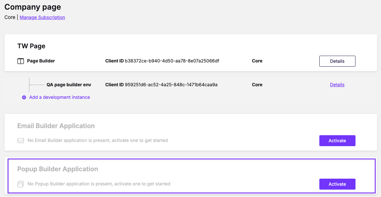The width and height of the screenshot is (381, 197).
Task: Click the Email Builder envelope icon
Action: pyautogui.click(x=21, y=141)
